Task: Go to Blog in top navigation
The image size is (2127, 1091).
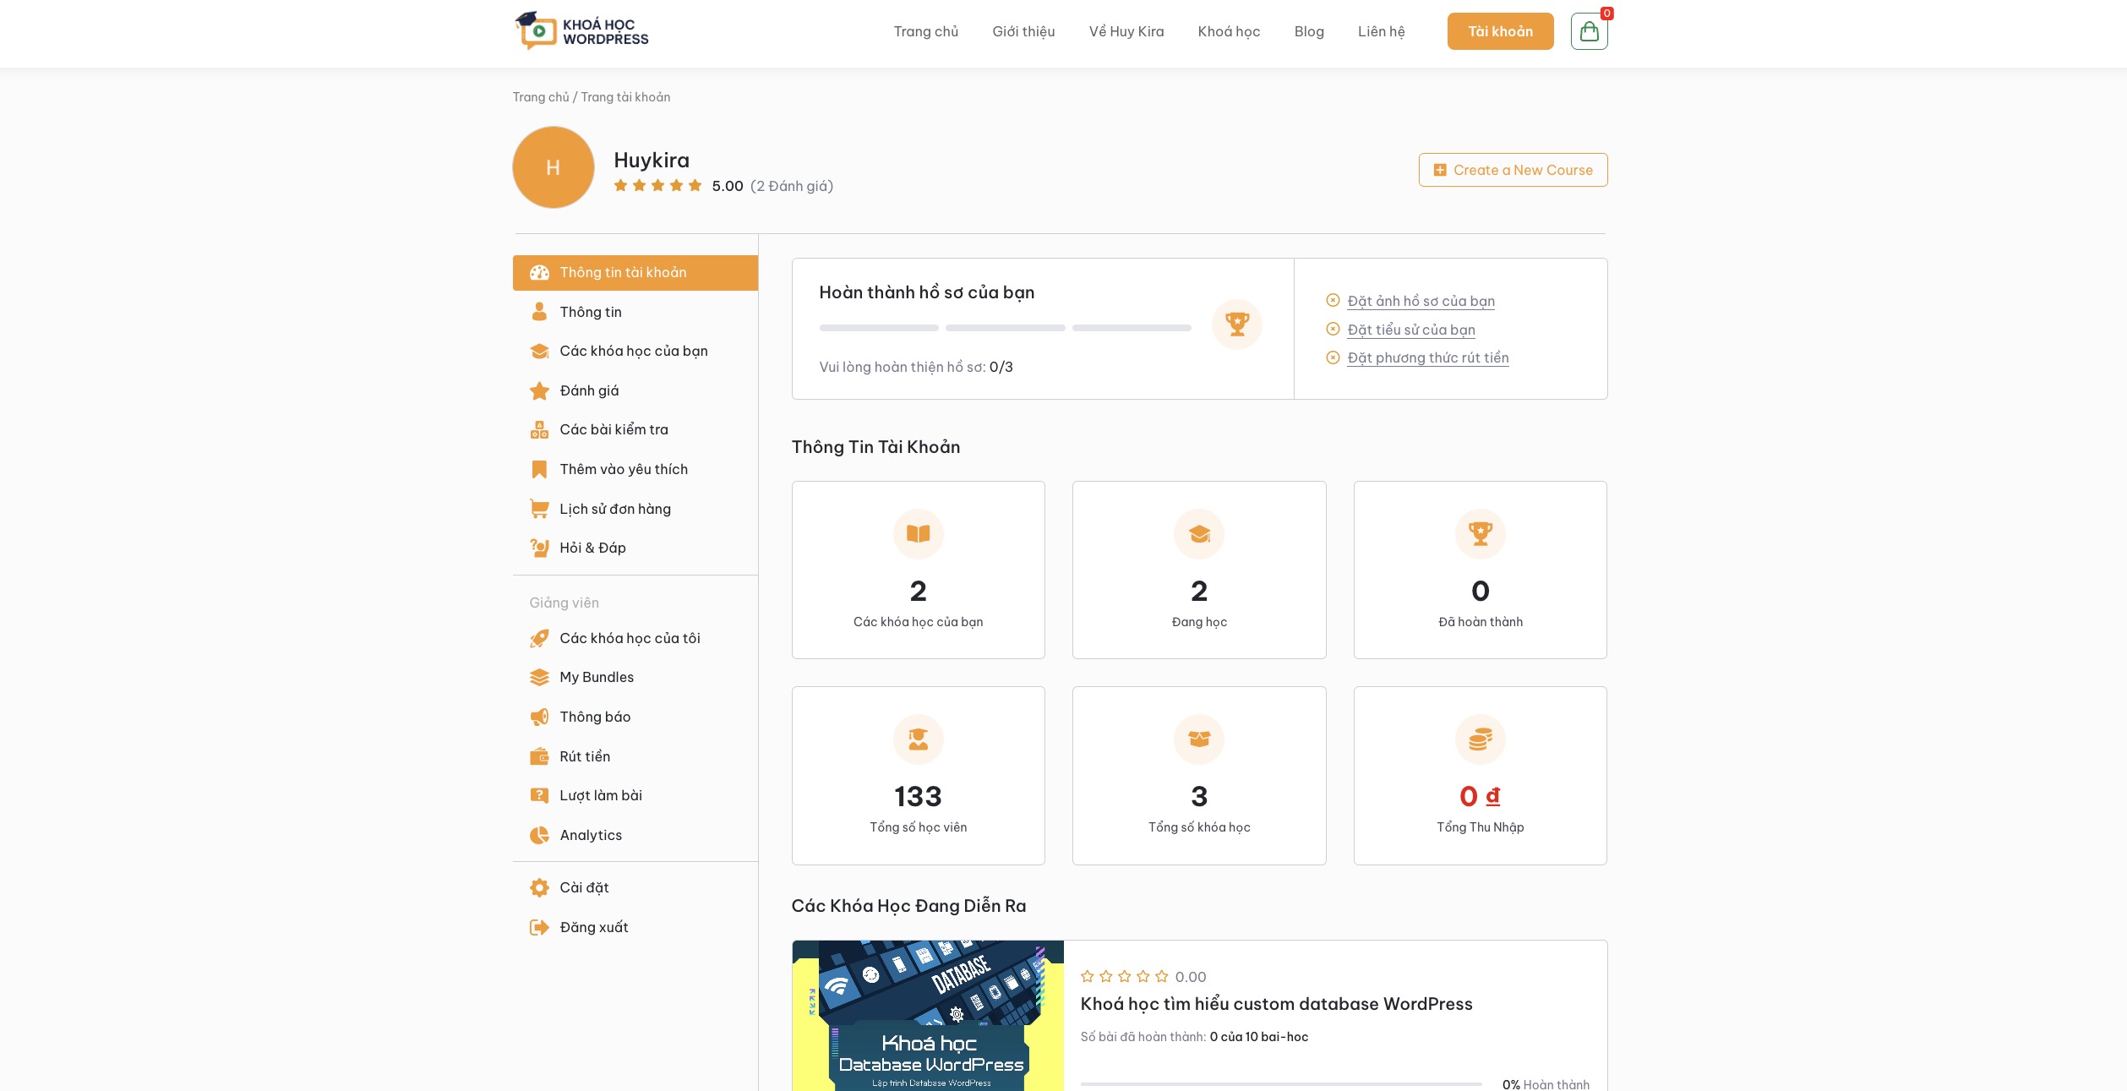Action: tap(1308, 31)
